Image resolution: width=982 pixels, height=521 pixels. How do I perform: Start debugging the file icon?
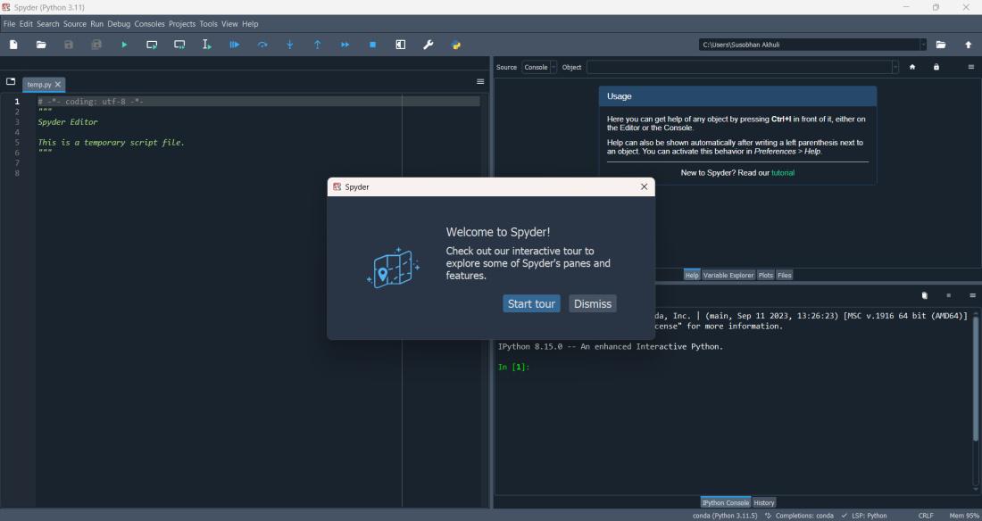pos(235,45)
